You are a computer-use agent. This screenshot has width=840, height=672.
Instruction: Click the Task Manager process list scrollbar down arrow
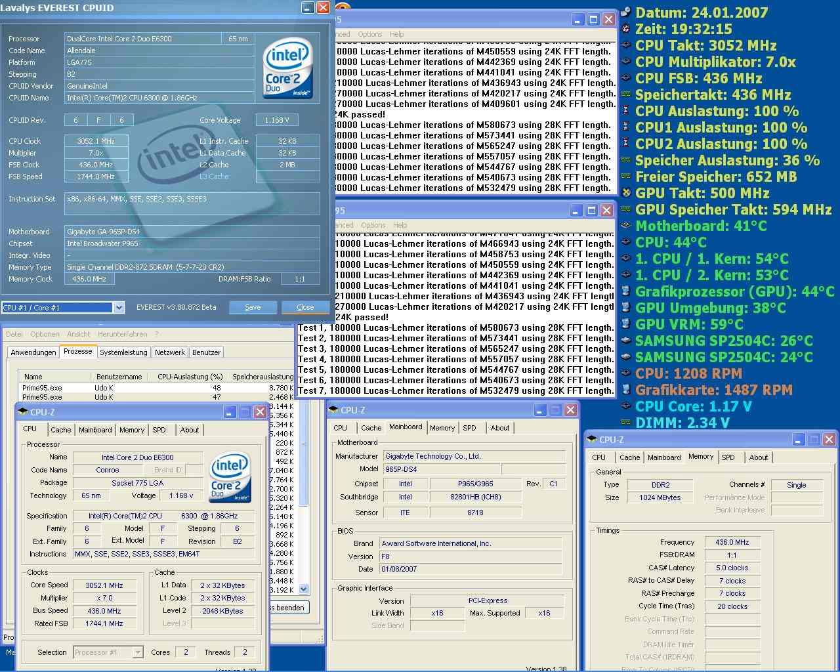click(303, 589)
